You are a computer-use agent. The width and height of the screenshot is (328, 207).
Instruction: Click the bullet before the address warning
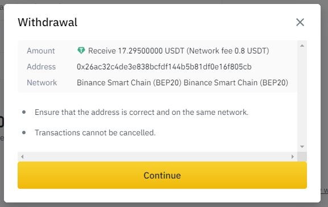pyautogui.click(x=24, y=112)
